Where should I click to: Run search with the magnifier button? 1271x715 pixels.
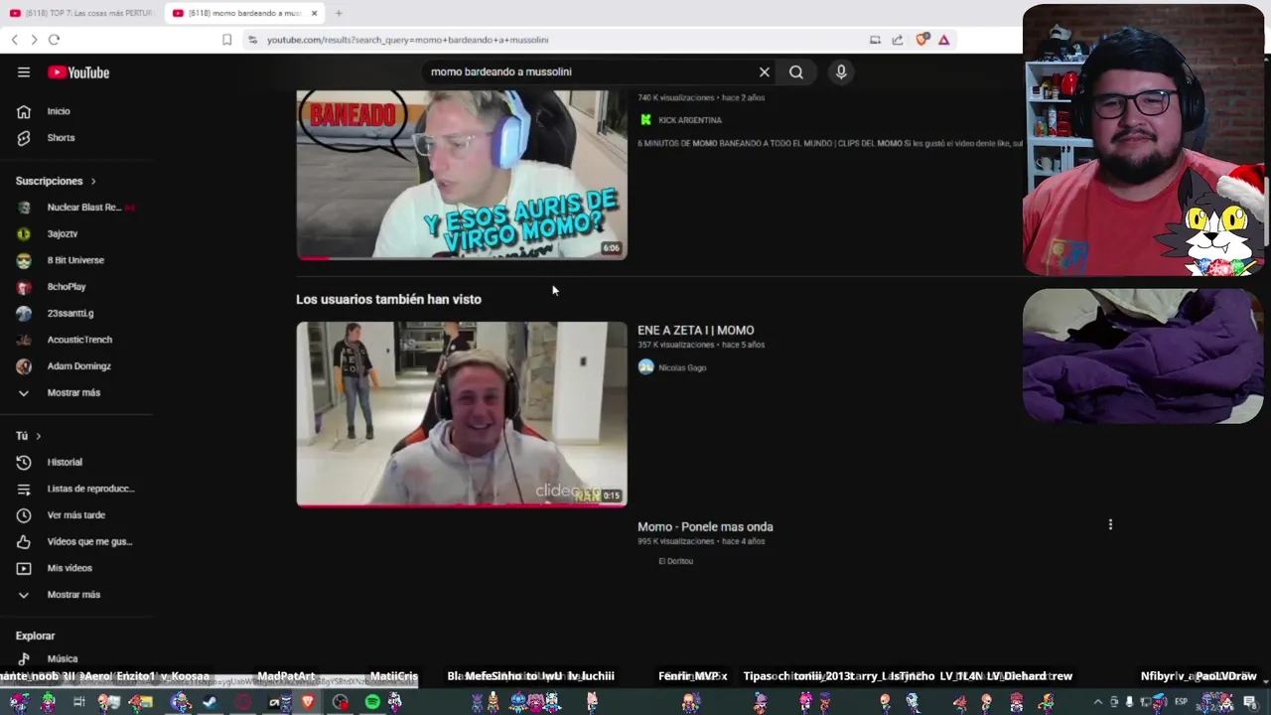tap(796, 71)
